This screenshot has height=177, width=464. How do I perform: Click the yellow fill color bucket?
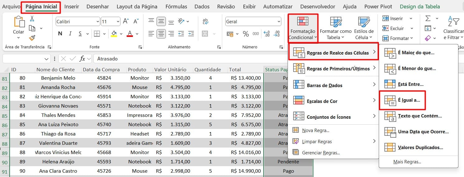point(114,34)
